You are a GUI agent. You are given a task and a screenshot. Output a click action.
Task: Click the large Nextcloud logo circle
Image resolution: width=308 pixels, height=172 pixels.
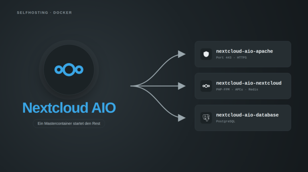(x=69, y=70)
